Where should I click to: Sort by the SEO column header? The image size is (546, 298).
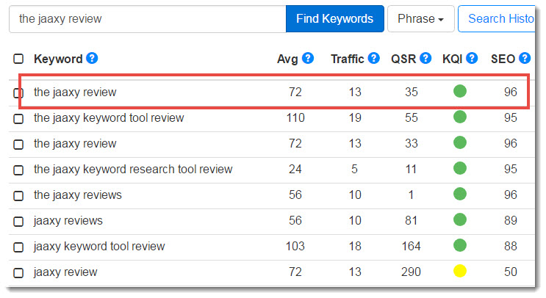click(503, 59)
